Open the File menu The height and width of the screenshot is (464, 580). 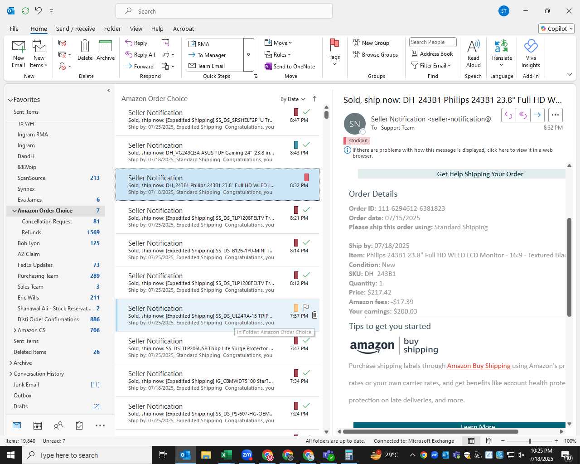coord(14,29)
